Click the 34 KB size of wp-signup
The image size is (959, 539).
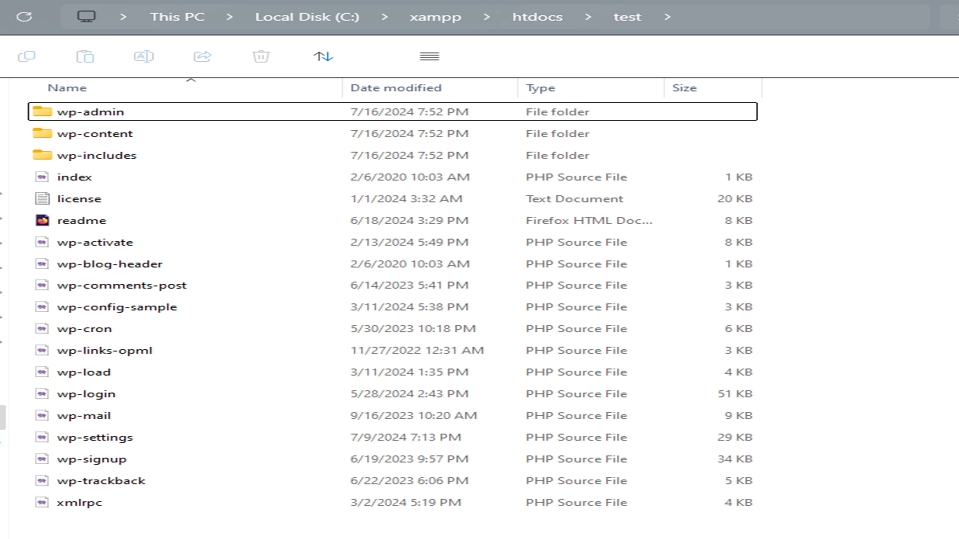(x=735, y=459)
